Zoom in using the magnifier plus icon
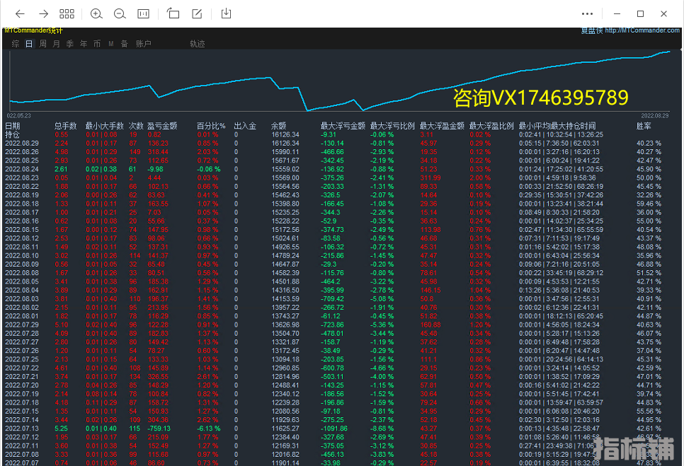The width and height of the screenshot is (684, 466). tap(96, 13)
